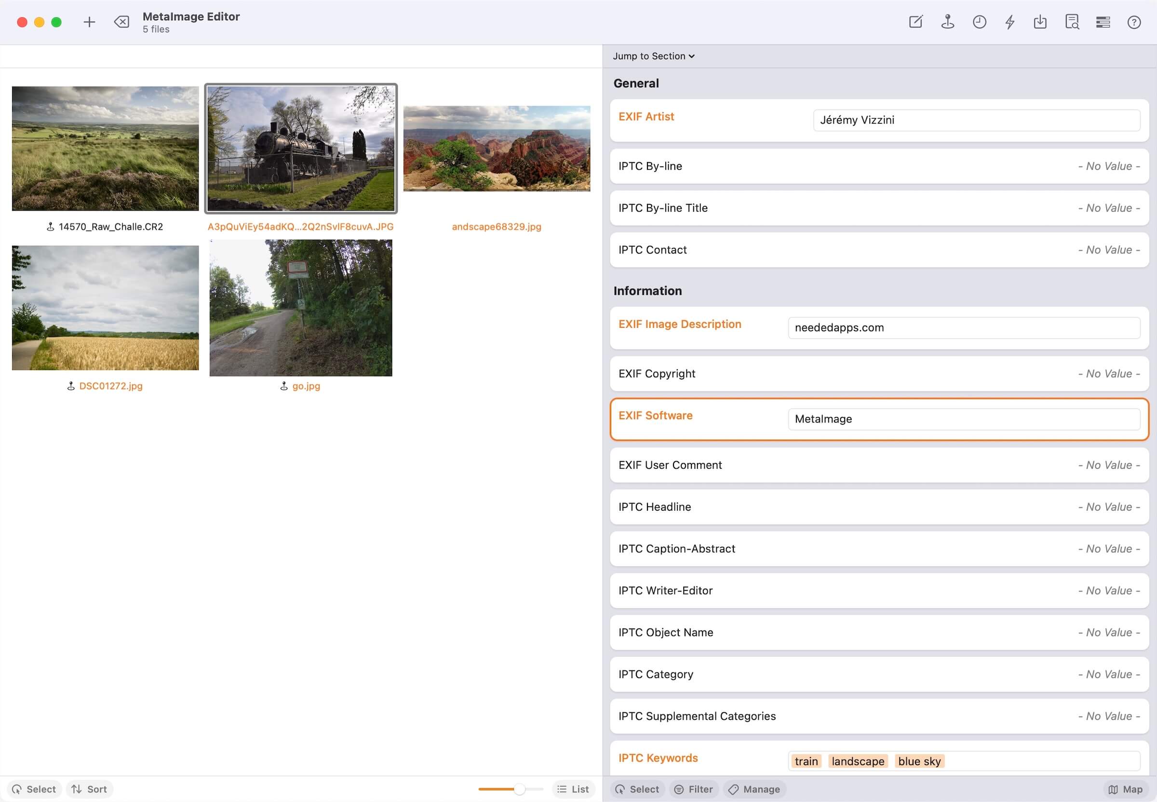Click Manage in the bottom toolbar
The image size is (1157, 802).
point(754,789)
